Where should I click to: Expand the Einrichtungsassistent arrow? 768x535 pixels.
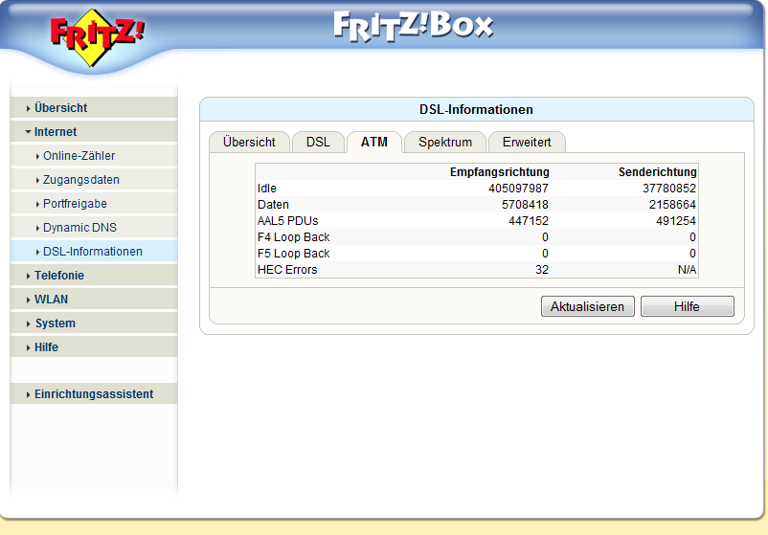[29, 394]
